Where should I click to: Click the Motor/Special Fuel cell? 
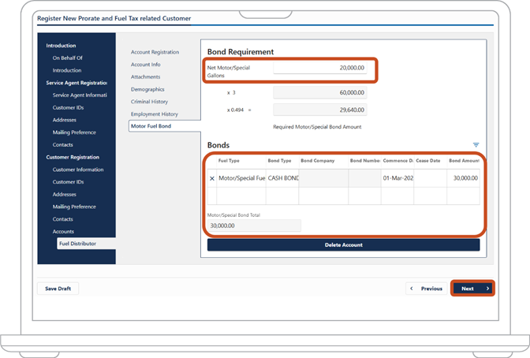click(241, 178)
